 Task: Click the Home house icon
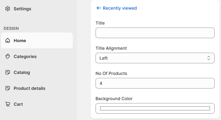(x=8, y=40)
